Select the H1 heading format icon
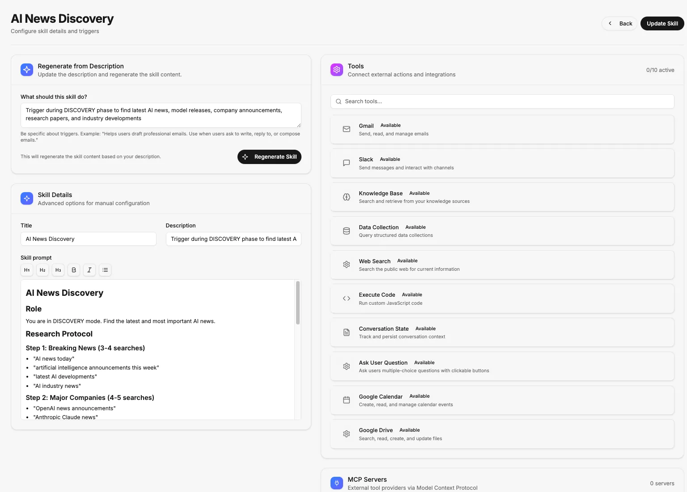The width and height of the screenshot is (687, 492). point(26,270)
